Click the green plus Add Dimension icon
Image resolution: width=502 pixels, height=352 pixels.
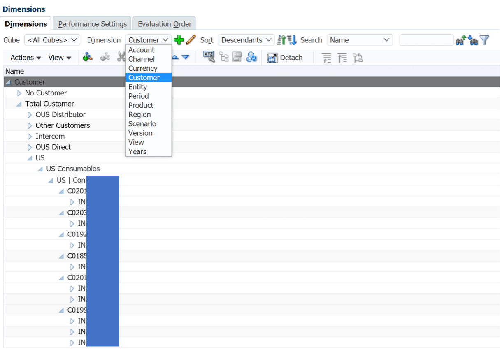click(x=179, y=40)
